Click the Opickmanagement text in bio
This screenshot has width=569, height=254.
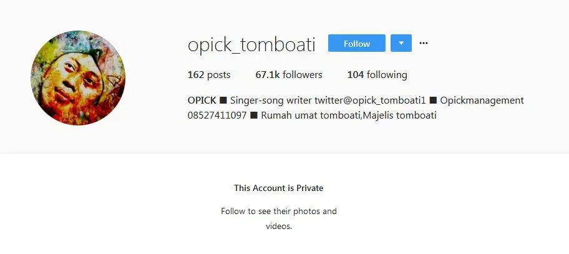(x=482, y=100)
